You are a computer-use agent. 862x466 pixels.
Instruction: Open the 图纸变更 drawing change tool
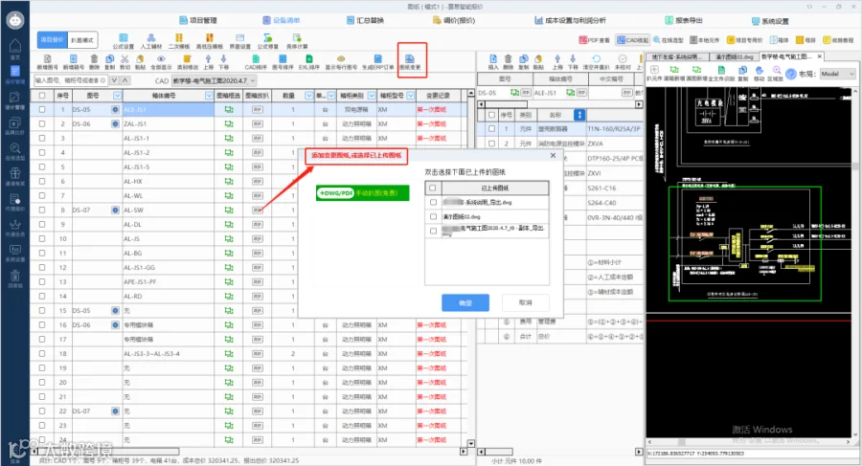[x=410, y=61]
